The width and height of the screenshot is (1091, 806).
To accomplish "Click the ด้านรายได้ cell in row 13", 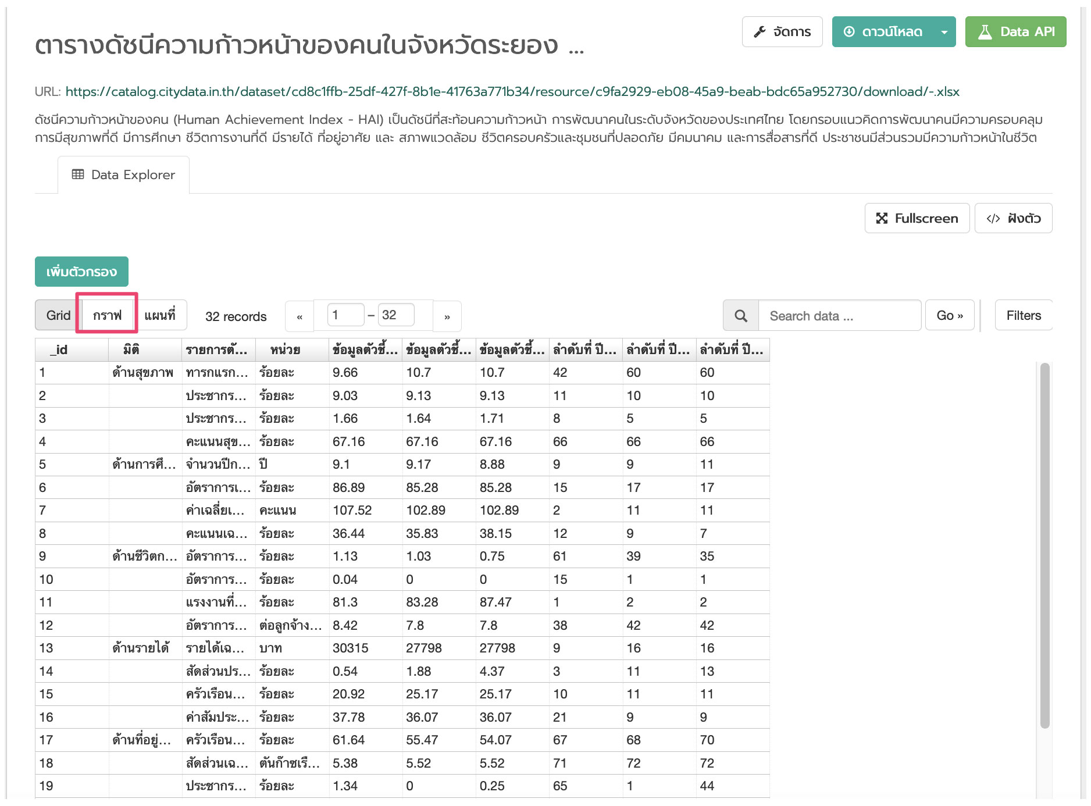I will pyautogui.click(x=145, y=648).
